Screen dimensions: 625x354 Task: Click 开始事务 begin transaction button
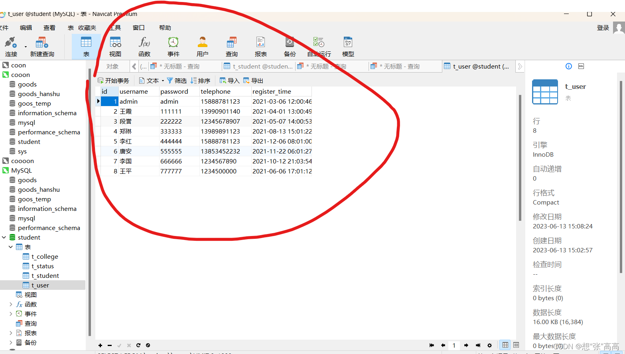113,81
